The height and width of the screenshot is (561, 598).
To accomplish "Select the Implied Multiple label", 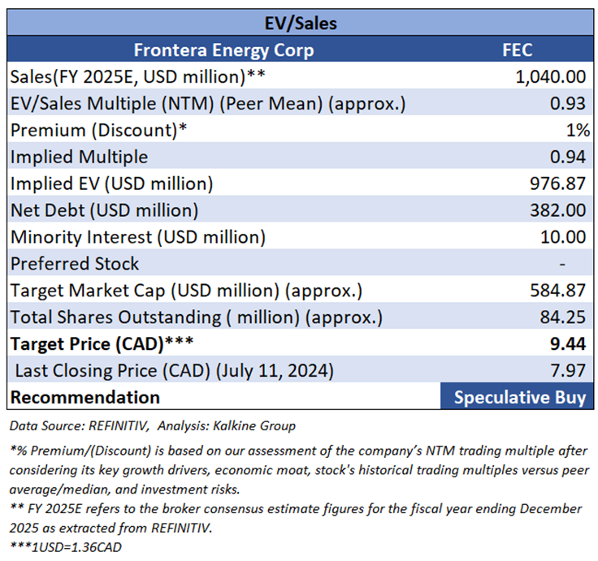I will (79, 157).
